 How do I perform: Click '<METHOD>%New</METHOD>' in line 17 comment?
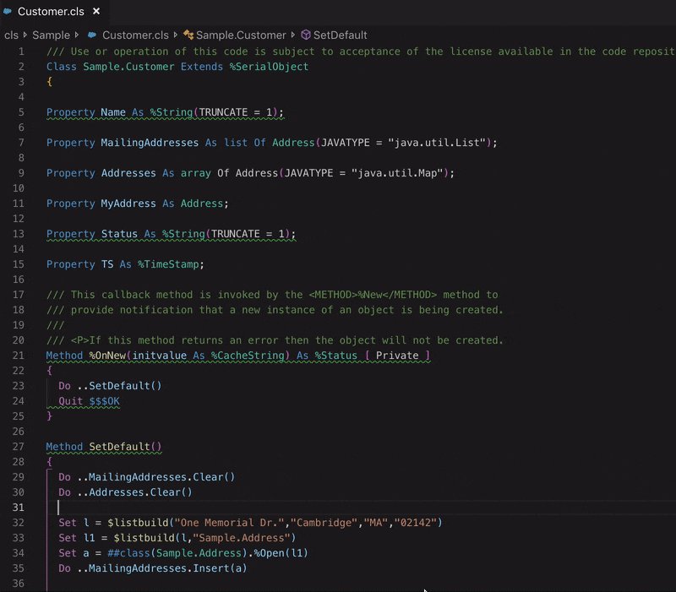(373, 295)
